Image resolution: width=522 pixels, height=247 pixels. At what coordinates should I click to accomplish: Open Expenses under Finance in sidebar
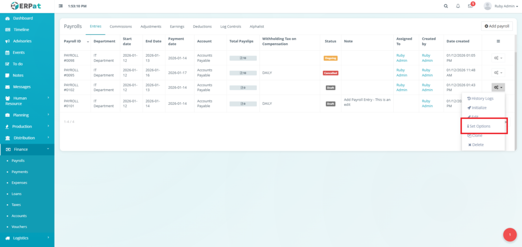coord(19,182)
